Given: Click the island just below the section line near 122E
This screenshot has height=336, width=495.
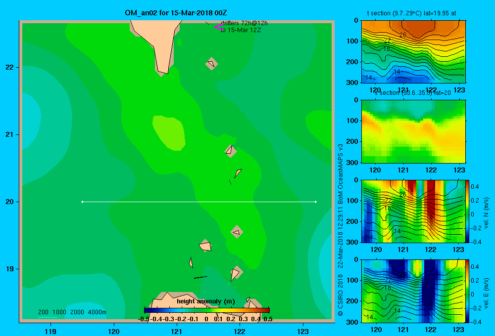Looking at the screenshot, I should coord(237,232).
